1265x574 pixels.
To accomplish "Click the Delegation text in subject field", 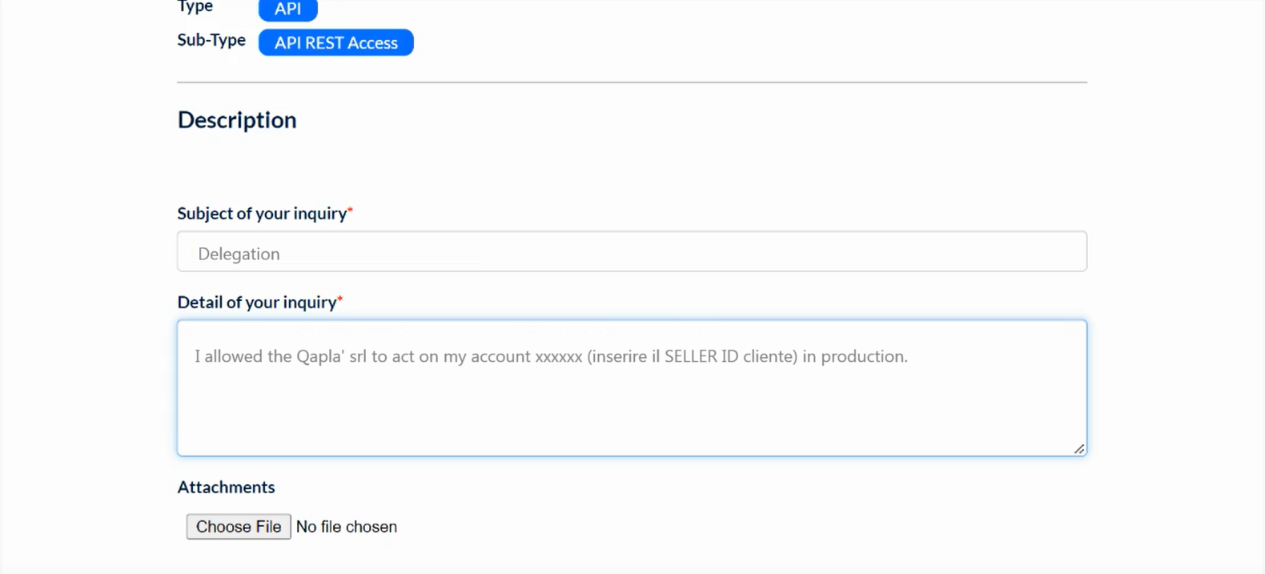I will click(239, 254).
